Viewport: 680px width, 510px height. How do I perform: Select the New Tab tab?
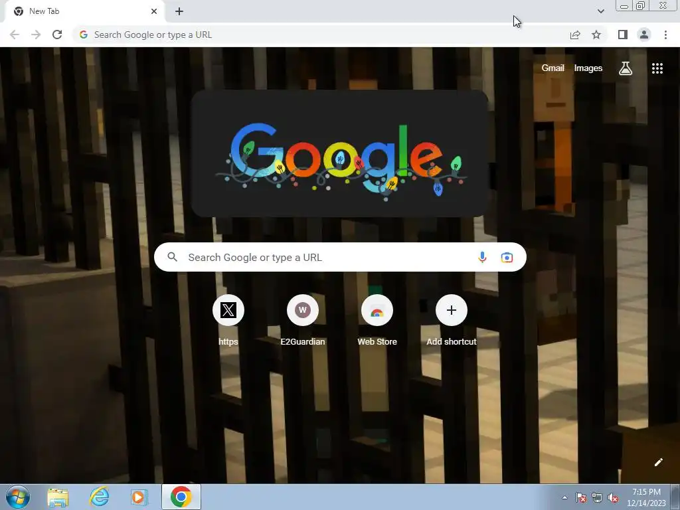[x=84, y=11]
